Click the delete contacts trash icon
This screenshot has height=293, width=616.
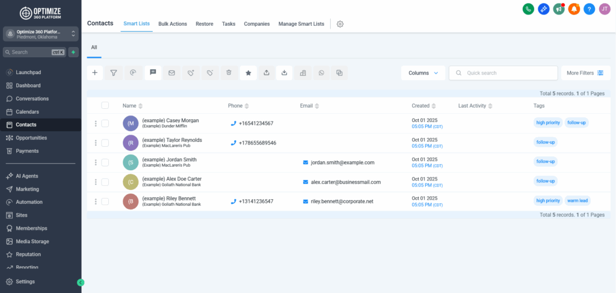coord(229,73)
